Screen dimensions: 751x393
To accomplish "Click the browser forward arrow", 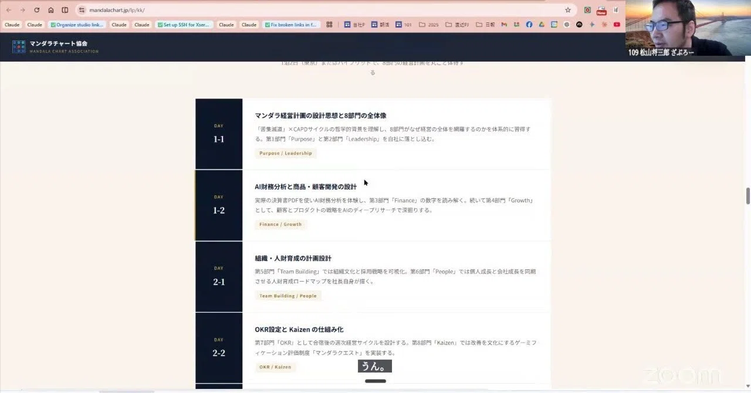I will (22, 10).
